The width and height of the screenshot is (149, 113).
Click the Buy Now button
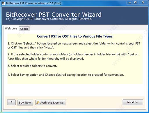[x=25, y=102]
